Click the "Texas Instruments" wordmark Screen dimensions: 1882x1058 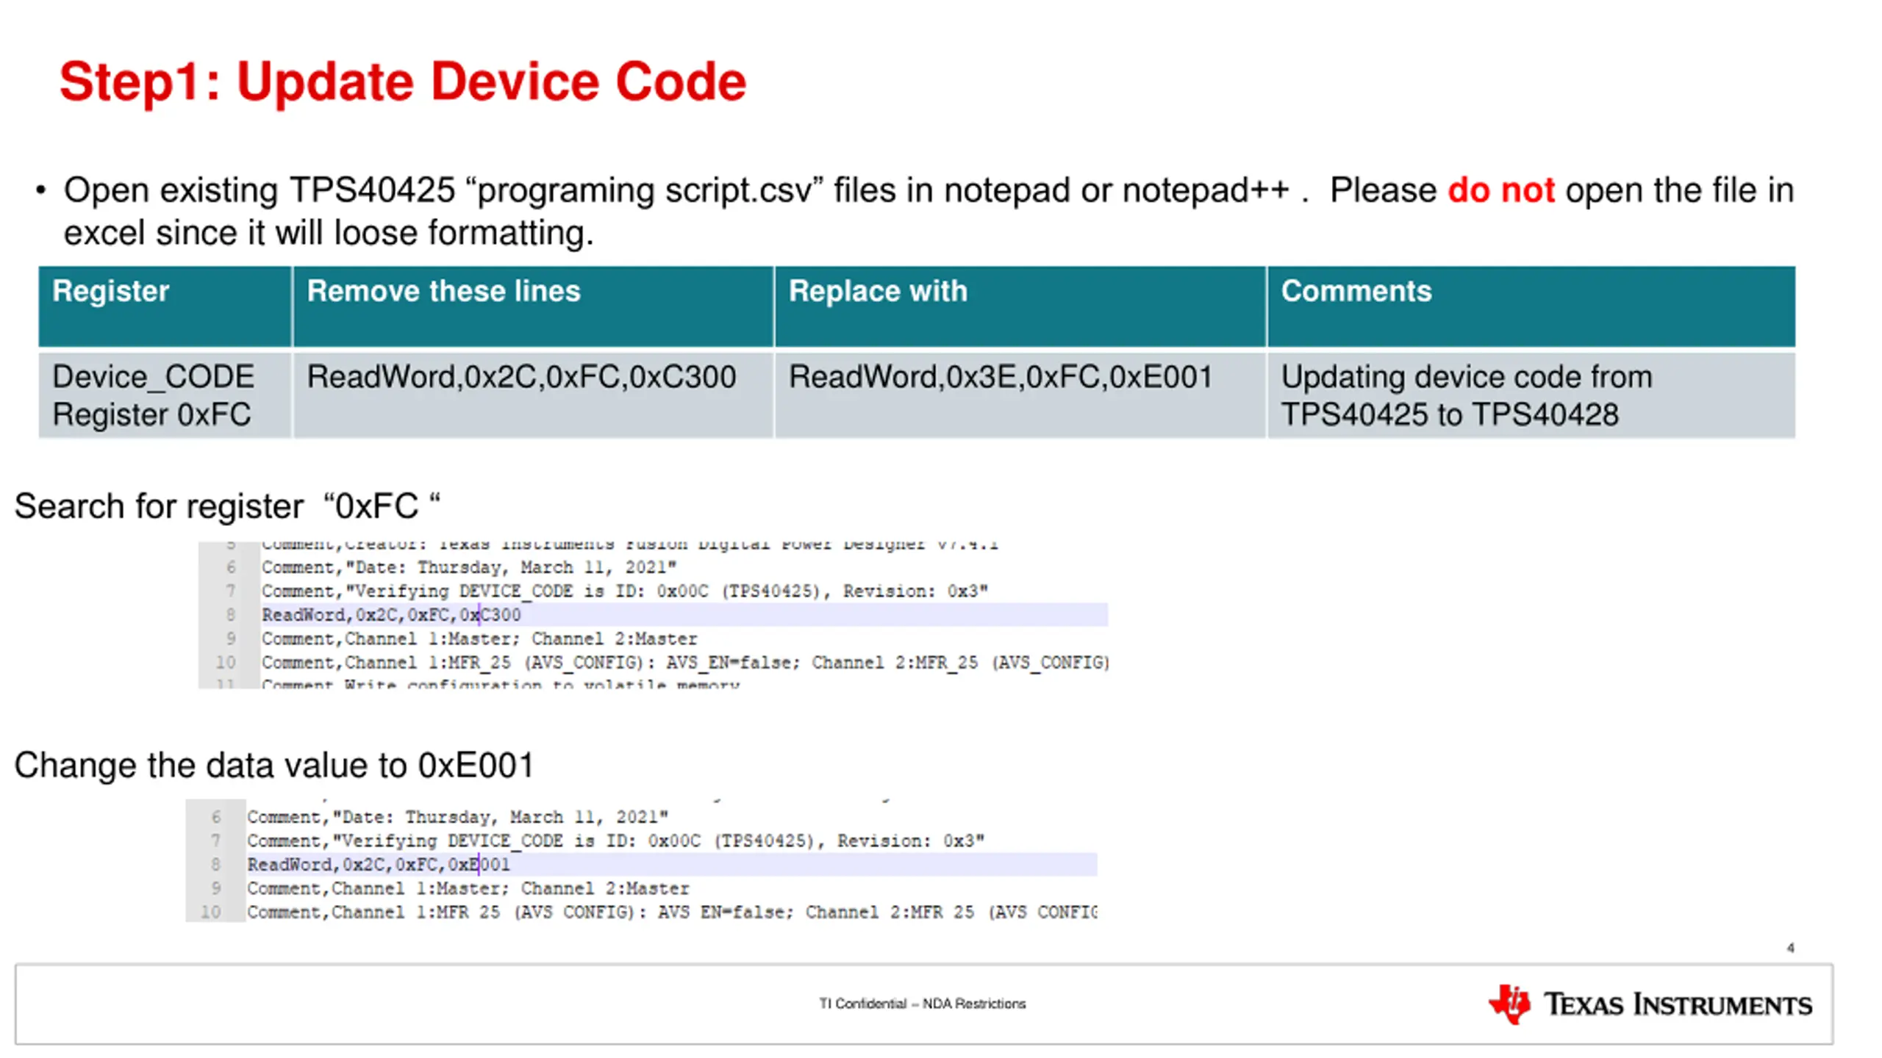coord(1678,1004)
